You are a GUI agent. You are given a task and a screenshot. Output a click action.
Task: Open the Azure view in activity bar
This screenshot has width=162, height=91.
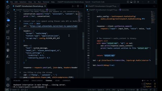coord(8,56)
